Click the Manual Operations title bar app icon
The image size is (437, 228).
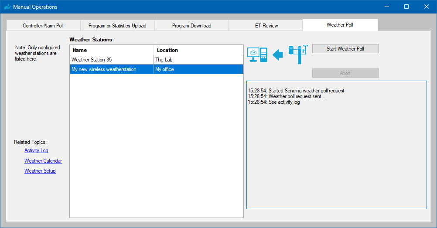[7, 7]
